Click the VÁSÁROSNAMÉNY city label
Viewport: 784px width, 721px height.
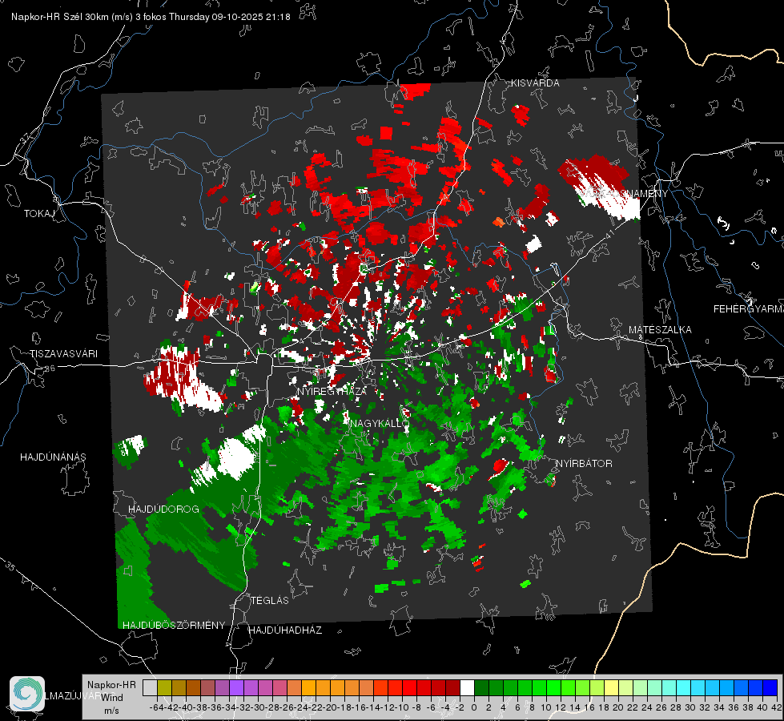click(625, 194)
